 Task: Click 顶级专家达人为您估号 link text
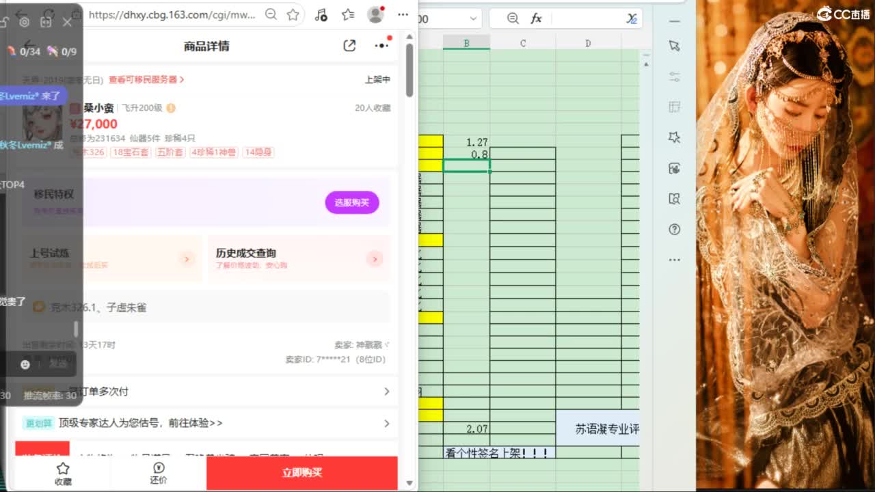[141, 424]
